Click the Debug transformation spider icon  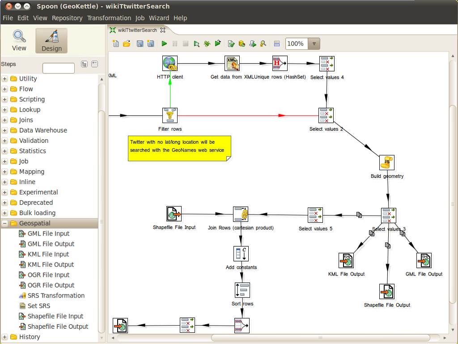point(207,43)
